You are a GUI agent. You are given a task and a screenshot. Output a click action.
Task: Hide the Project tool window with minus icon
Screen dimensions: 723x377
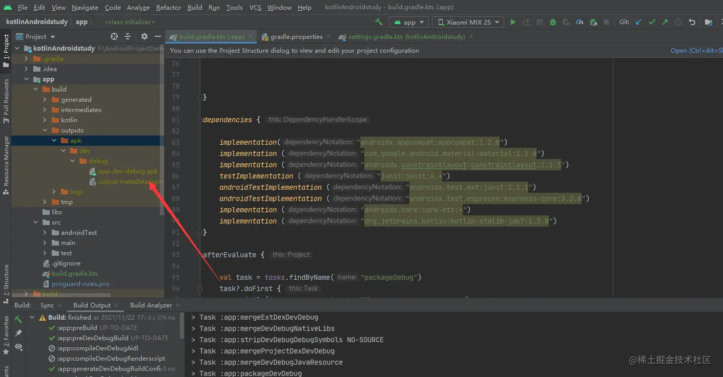158,36
